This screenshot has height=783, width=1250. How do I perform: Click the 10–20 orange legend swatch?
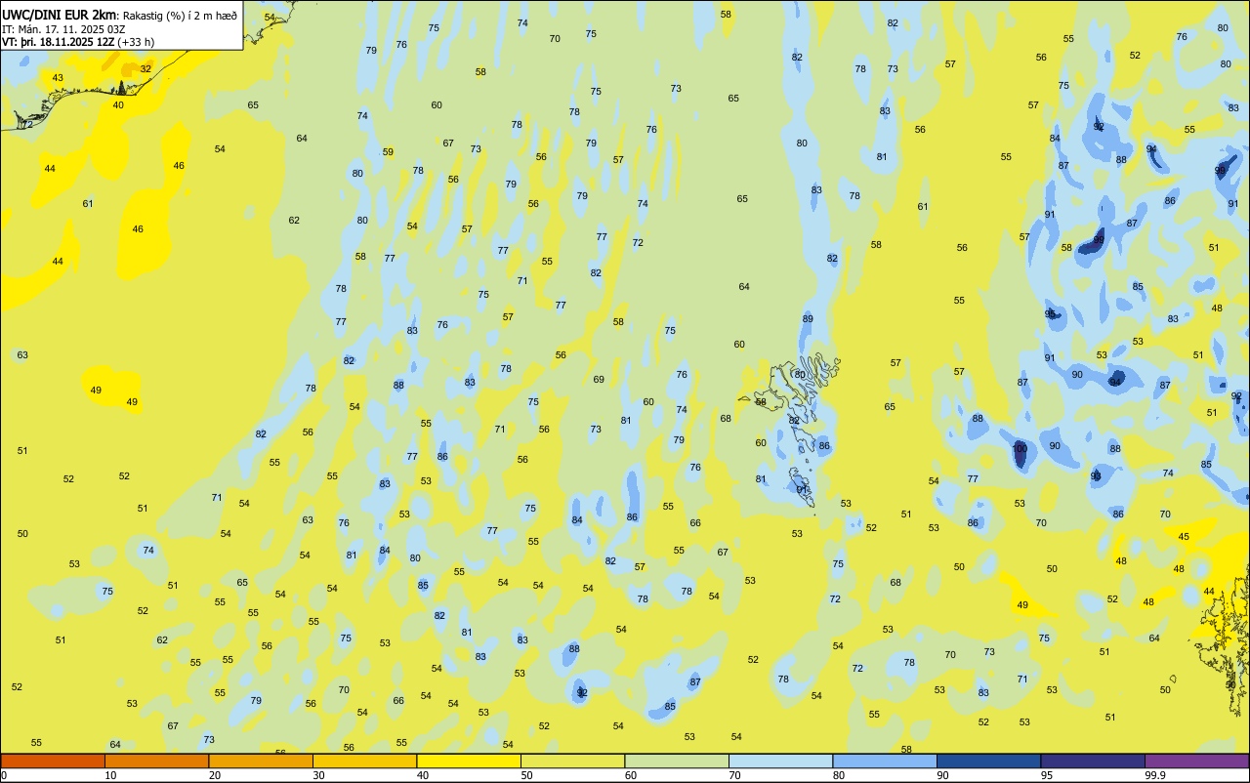(156, 761)
